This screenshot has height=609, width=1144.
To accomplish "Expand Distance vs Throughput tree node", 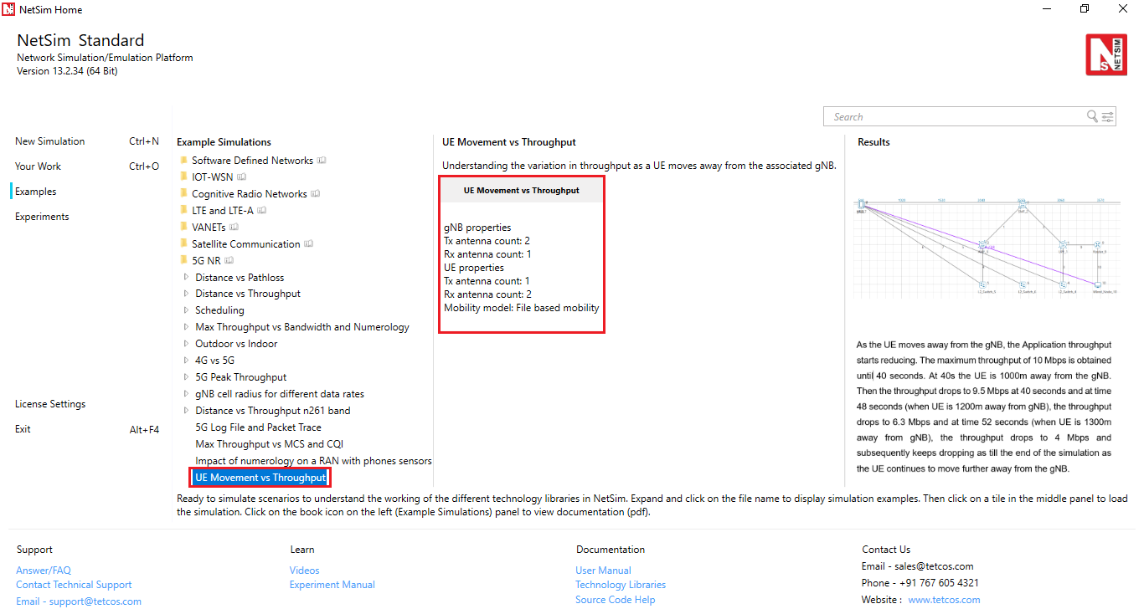I will (x=186, y=294).
